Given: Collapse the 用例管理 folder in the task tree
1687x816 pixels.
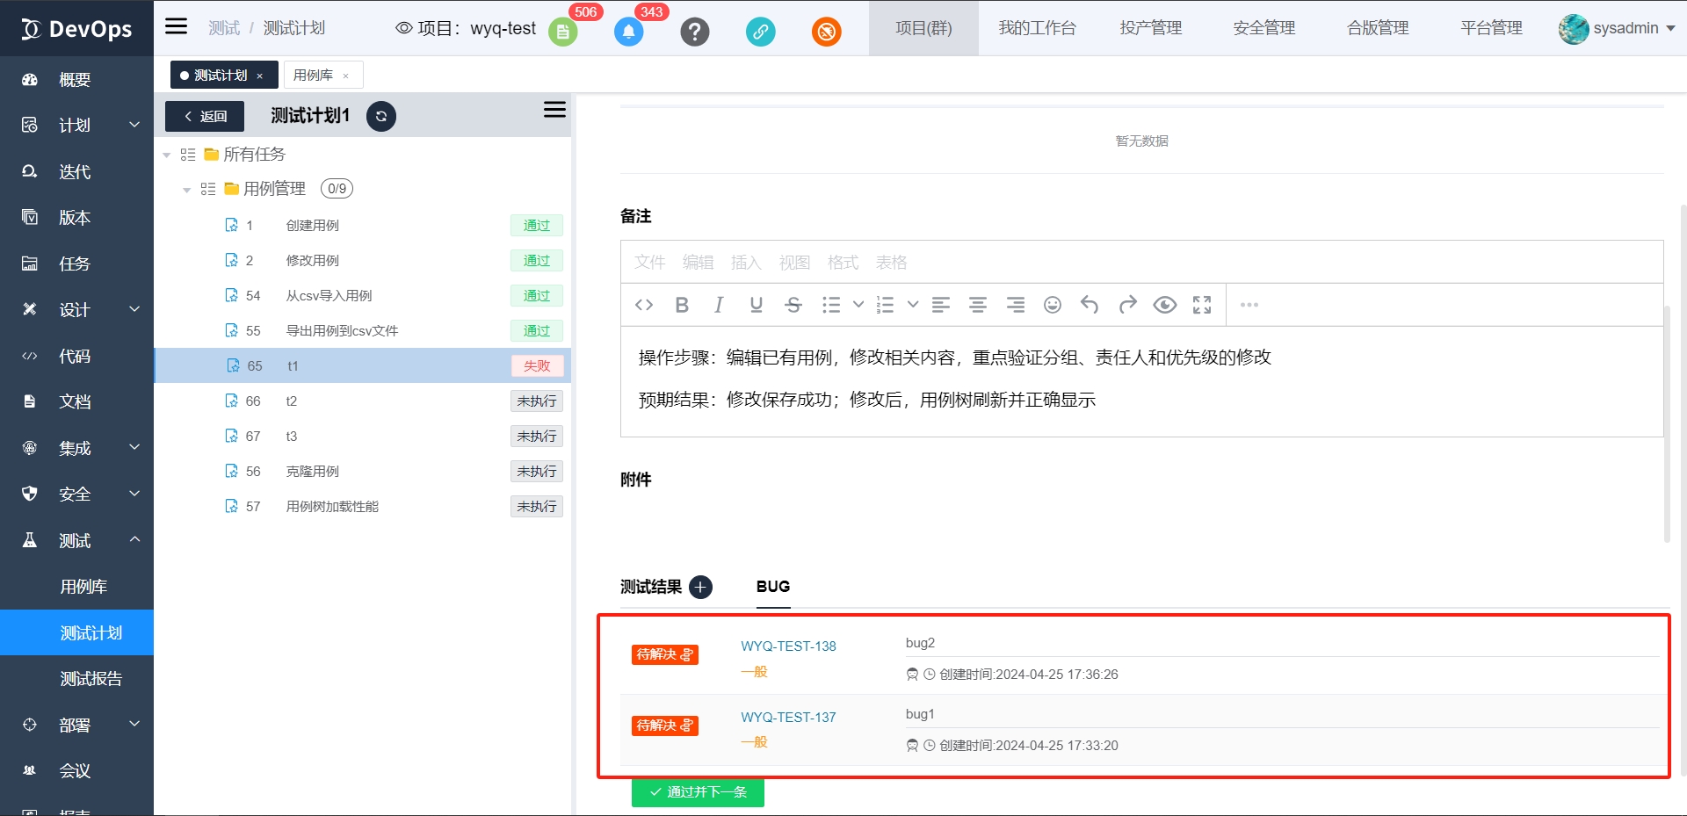Looking at the screenshot, I should [185, 189].
